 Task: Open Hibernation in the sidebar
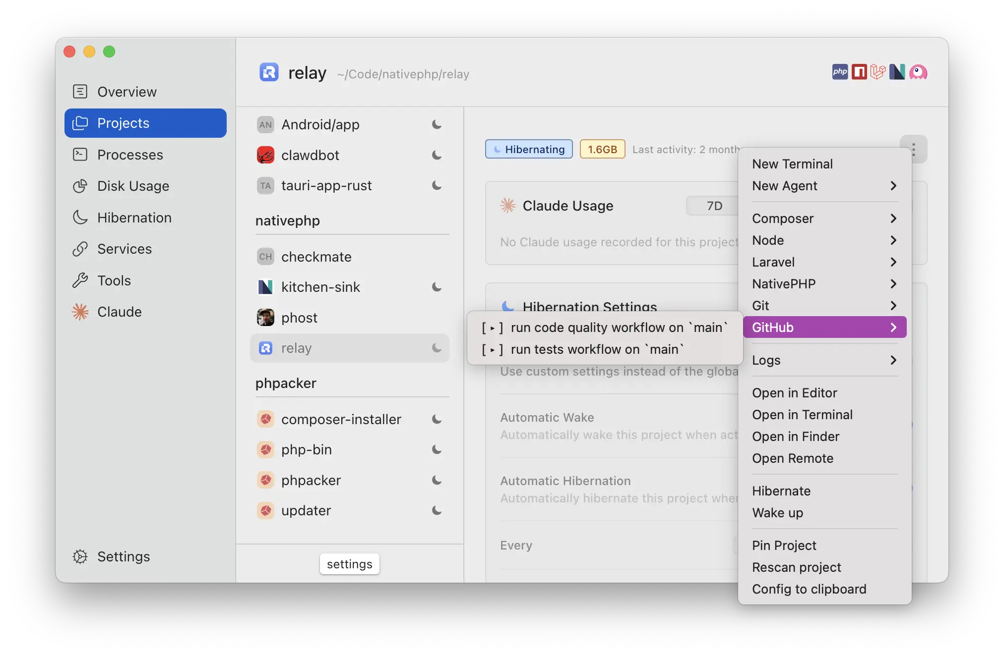[x=145, y=218]
